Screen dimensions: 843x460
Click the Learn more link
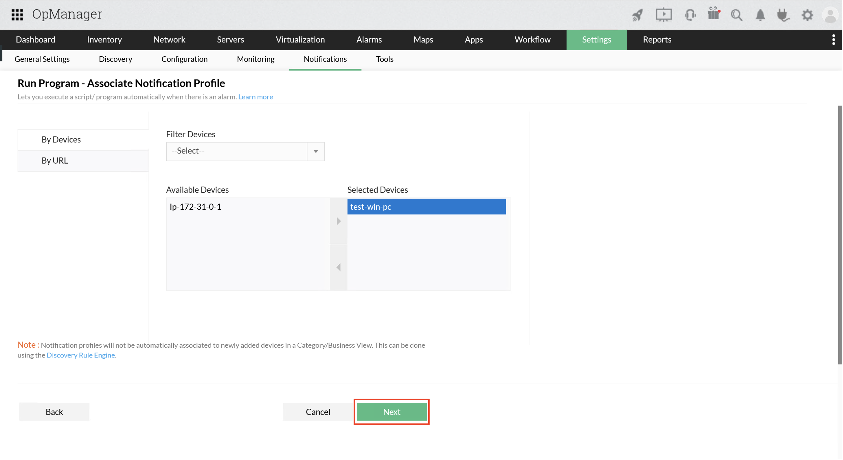[x=255, y=97]
